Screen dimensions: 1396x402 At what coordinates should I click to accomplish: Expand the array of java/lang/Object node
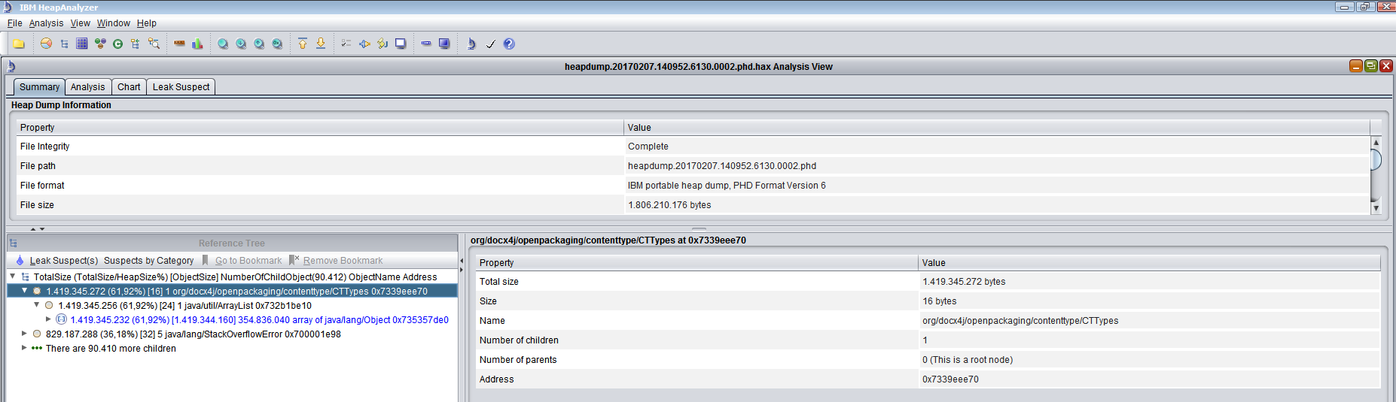pyautogui.click(x=48, y=319)
